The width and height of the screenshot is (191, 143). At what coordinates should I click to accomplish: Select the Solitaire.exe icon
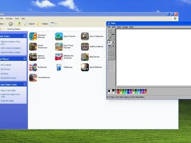click(59, 67)
